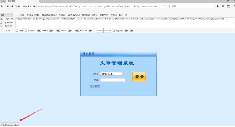Image resolution: width=235 pixels, height=127 pixels.
Task: Open the INT type dropdown
Action: 7,15
